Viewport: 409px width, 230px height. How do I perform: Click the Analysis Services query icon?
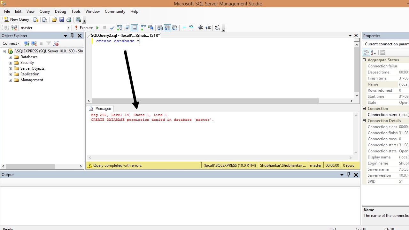tap(45, 19)
